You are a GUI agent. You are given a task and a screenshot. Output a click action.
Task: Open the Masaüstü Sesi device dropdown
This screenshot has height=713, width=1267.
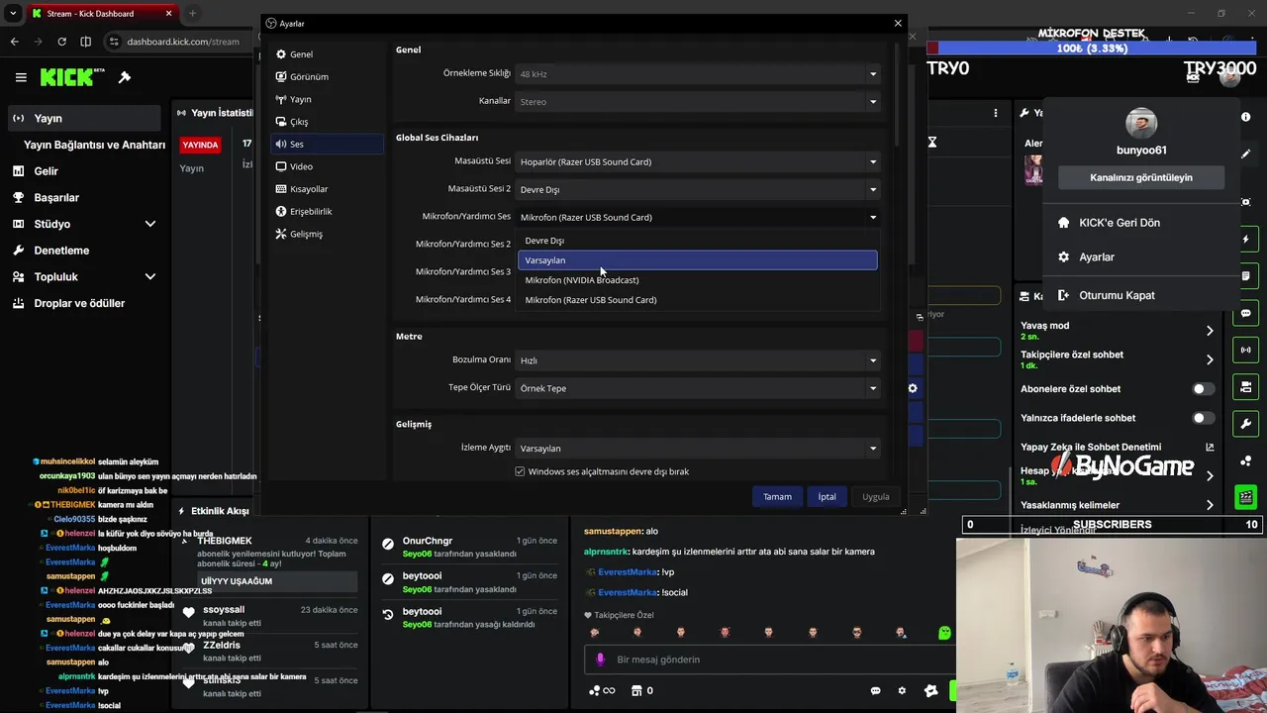tap(698, 162)
